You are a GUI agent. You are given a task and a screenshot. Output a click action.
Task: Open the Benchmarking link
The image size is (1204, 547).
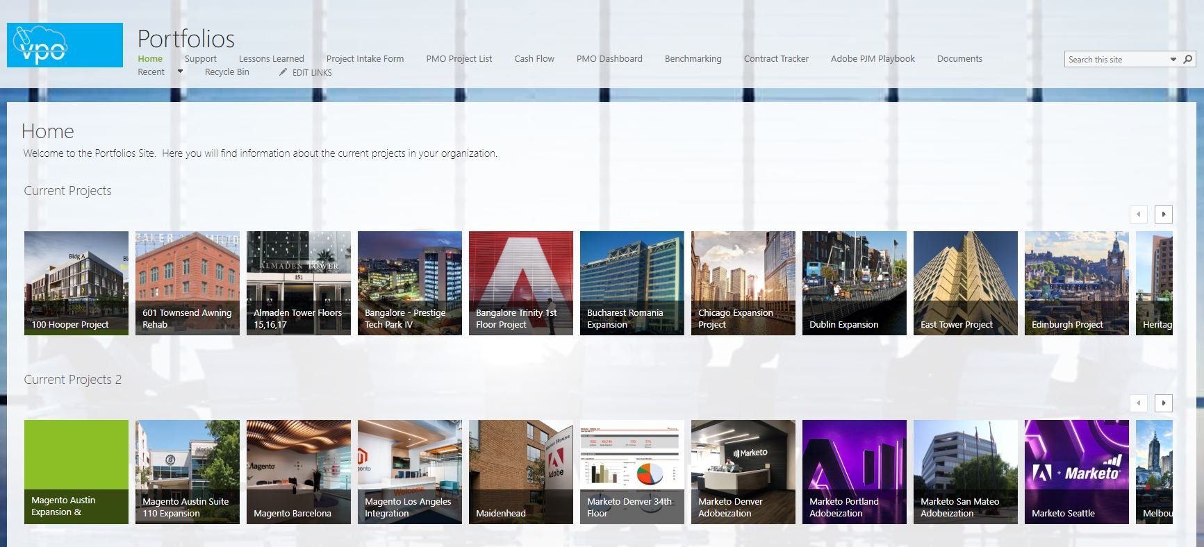(x=693, y=59)
